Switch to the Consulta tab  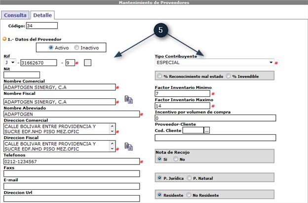point(15,15)
